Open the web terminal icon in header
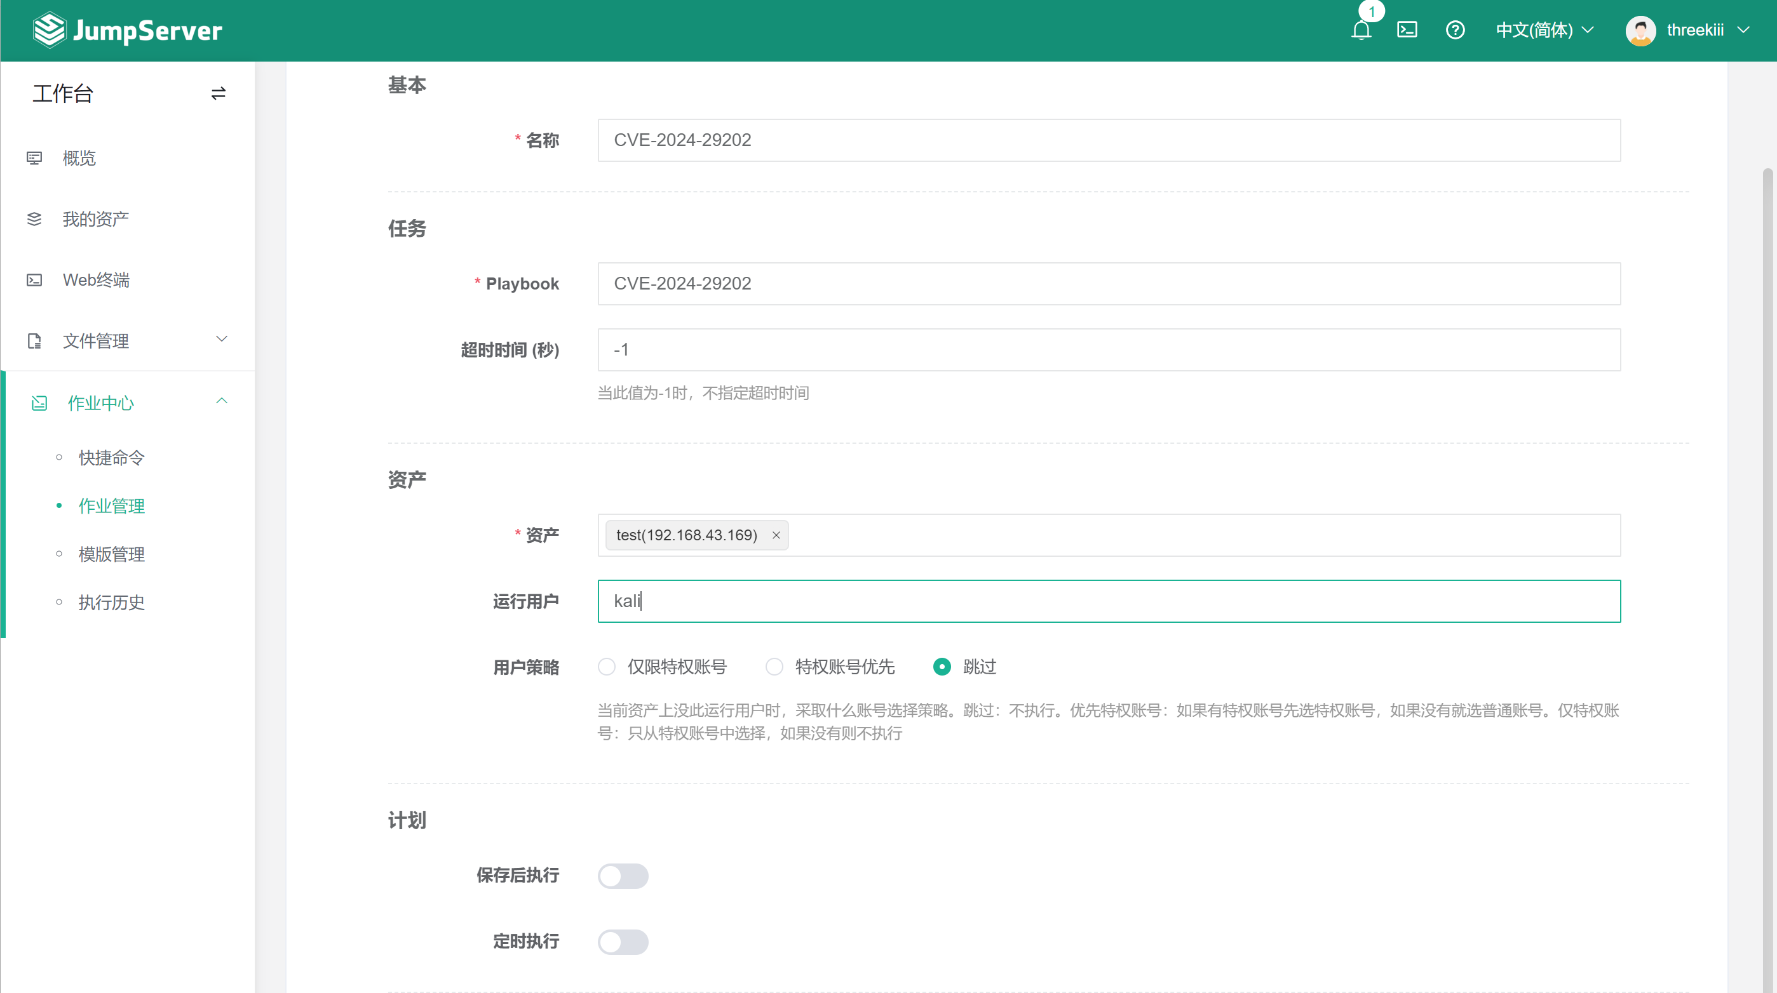This screenshot has height=993, width=1777. [1407, 30]
